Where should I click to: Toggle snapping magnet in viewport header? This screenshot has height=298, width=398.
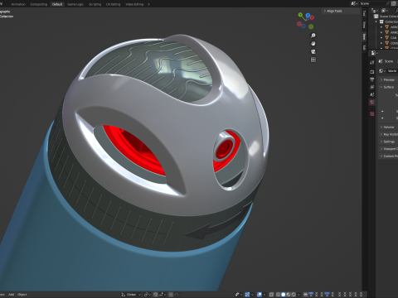pyautogui.click(x=156, y=295)
